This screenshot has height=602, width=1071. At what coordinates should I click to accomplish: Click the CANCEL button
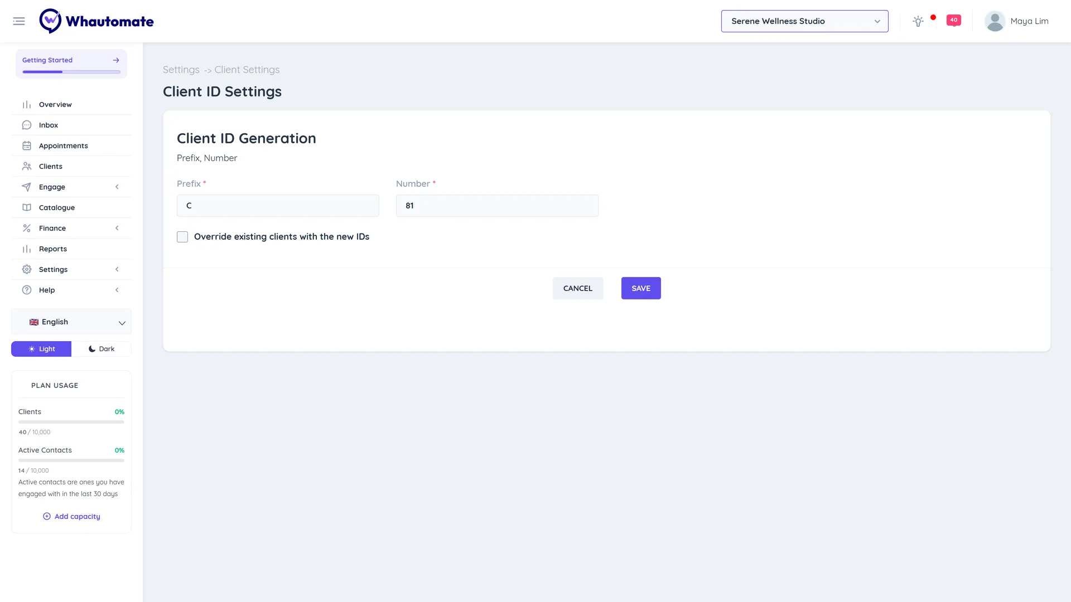click(x=578, y=288)
